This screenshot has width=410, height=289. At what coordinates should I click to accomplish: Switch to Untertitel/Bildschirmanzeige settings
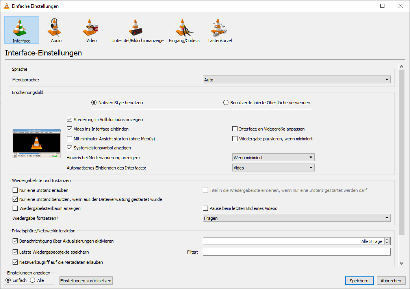pyautogui.click(x=137, y=29)
